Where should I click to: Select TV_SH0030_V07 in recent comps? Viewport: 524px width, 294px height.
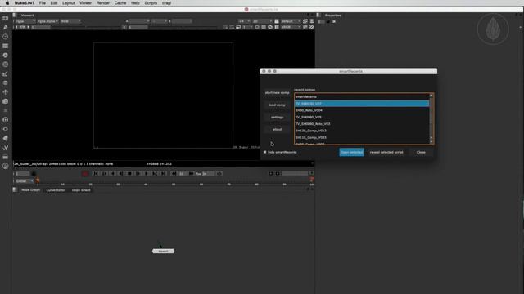tap(362, 104)
